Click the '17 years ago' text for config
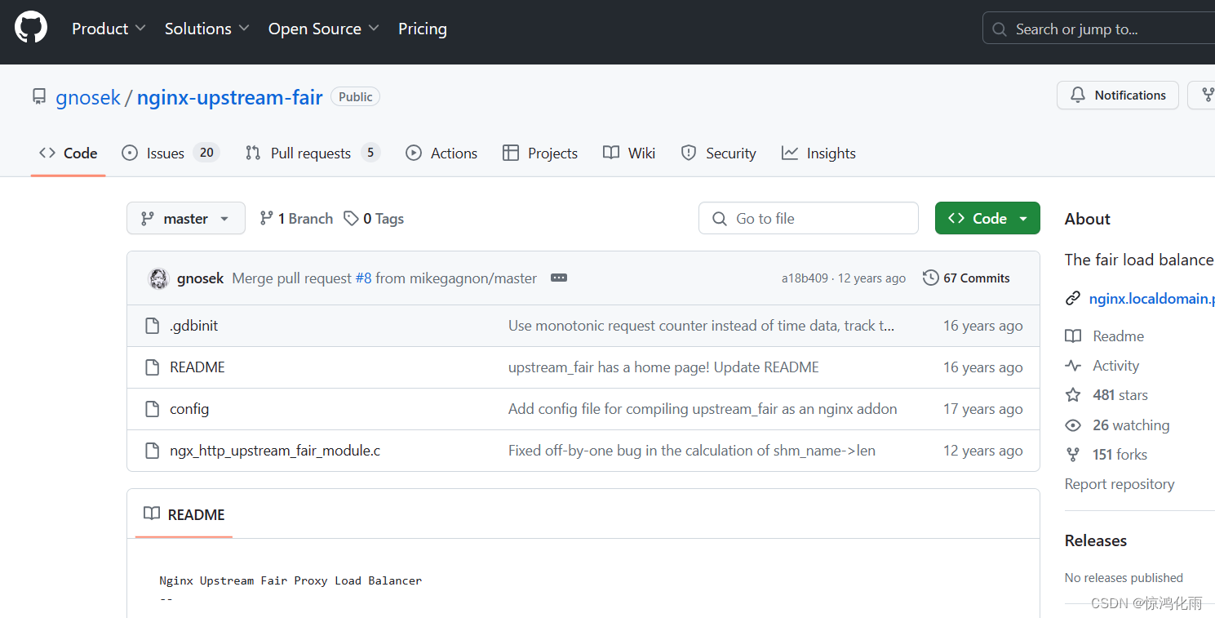1215x618 pixels. (983, 409)
